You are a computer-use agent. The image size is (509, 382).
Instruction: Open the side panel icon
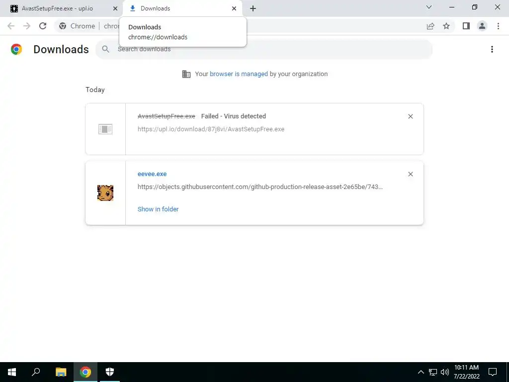(466, 26)
